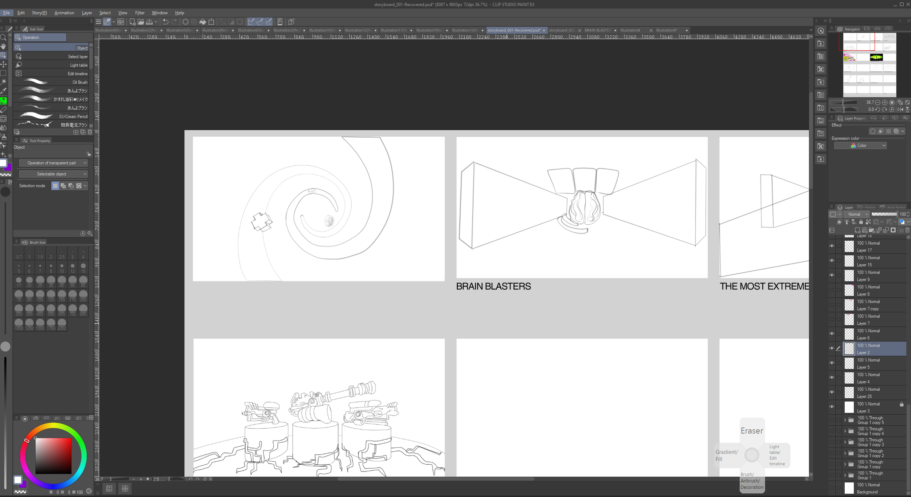Click the Fill paint bucket command icon
The height and width of the screenshot is (497, 911).
pos(203,22)
